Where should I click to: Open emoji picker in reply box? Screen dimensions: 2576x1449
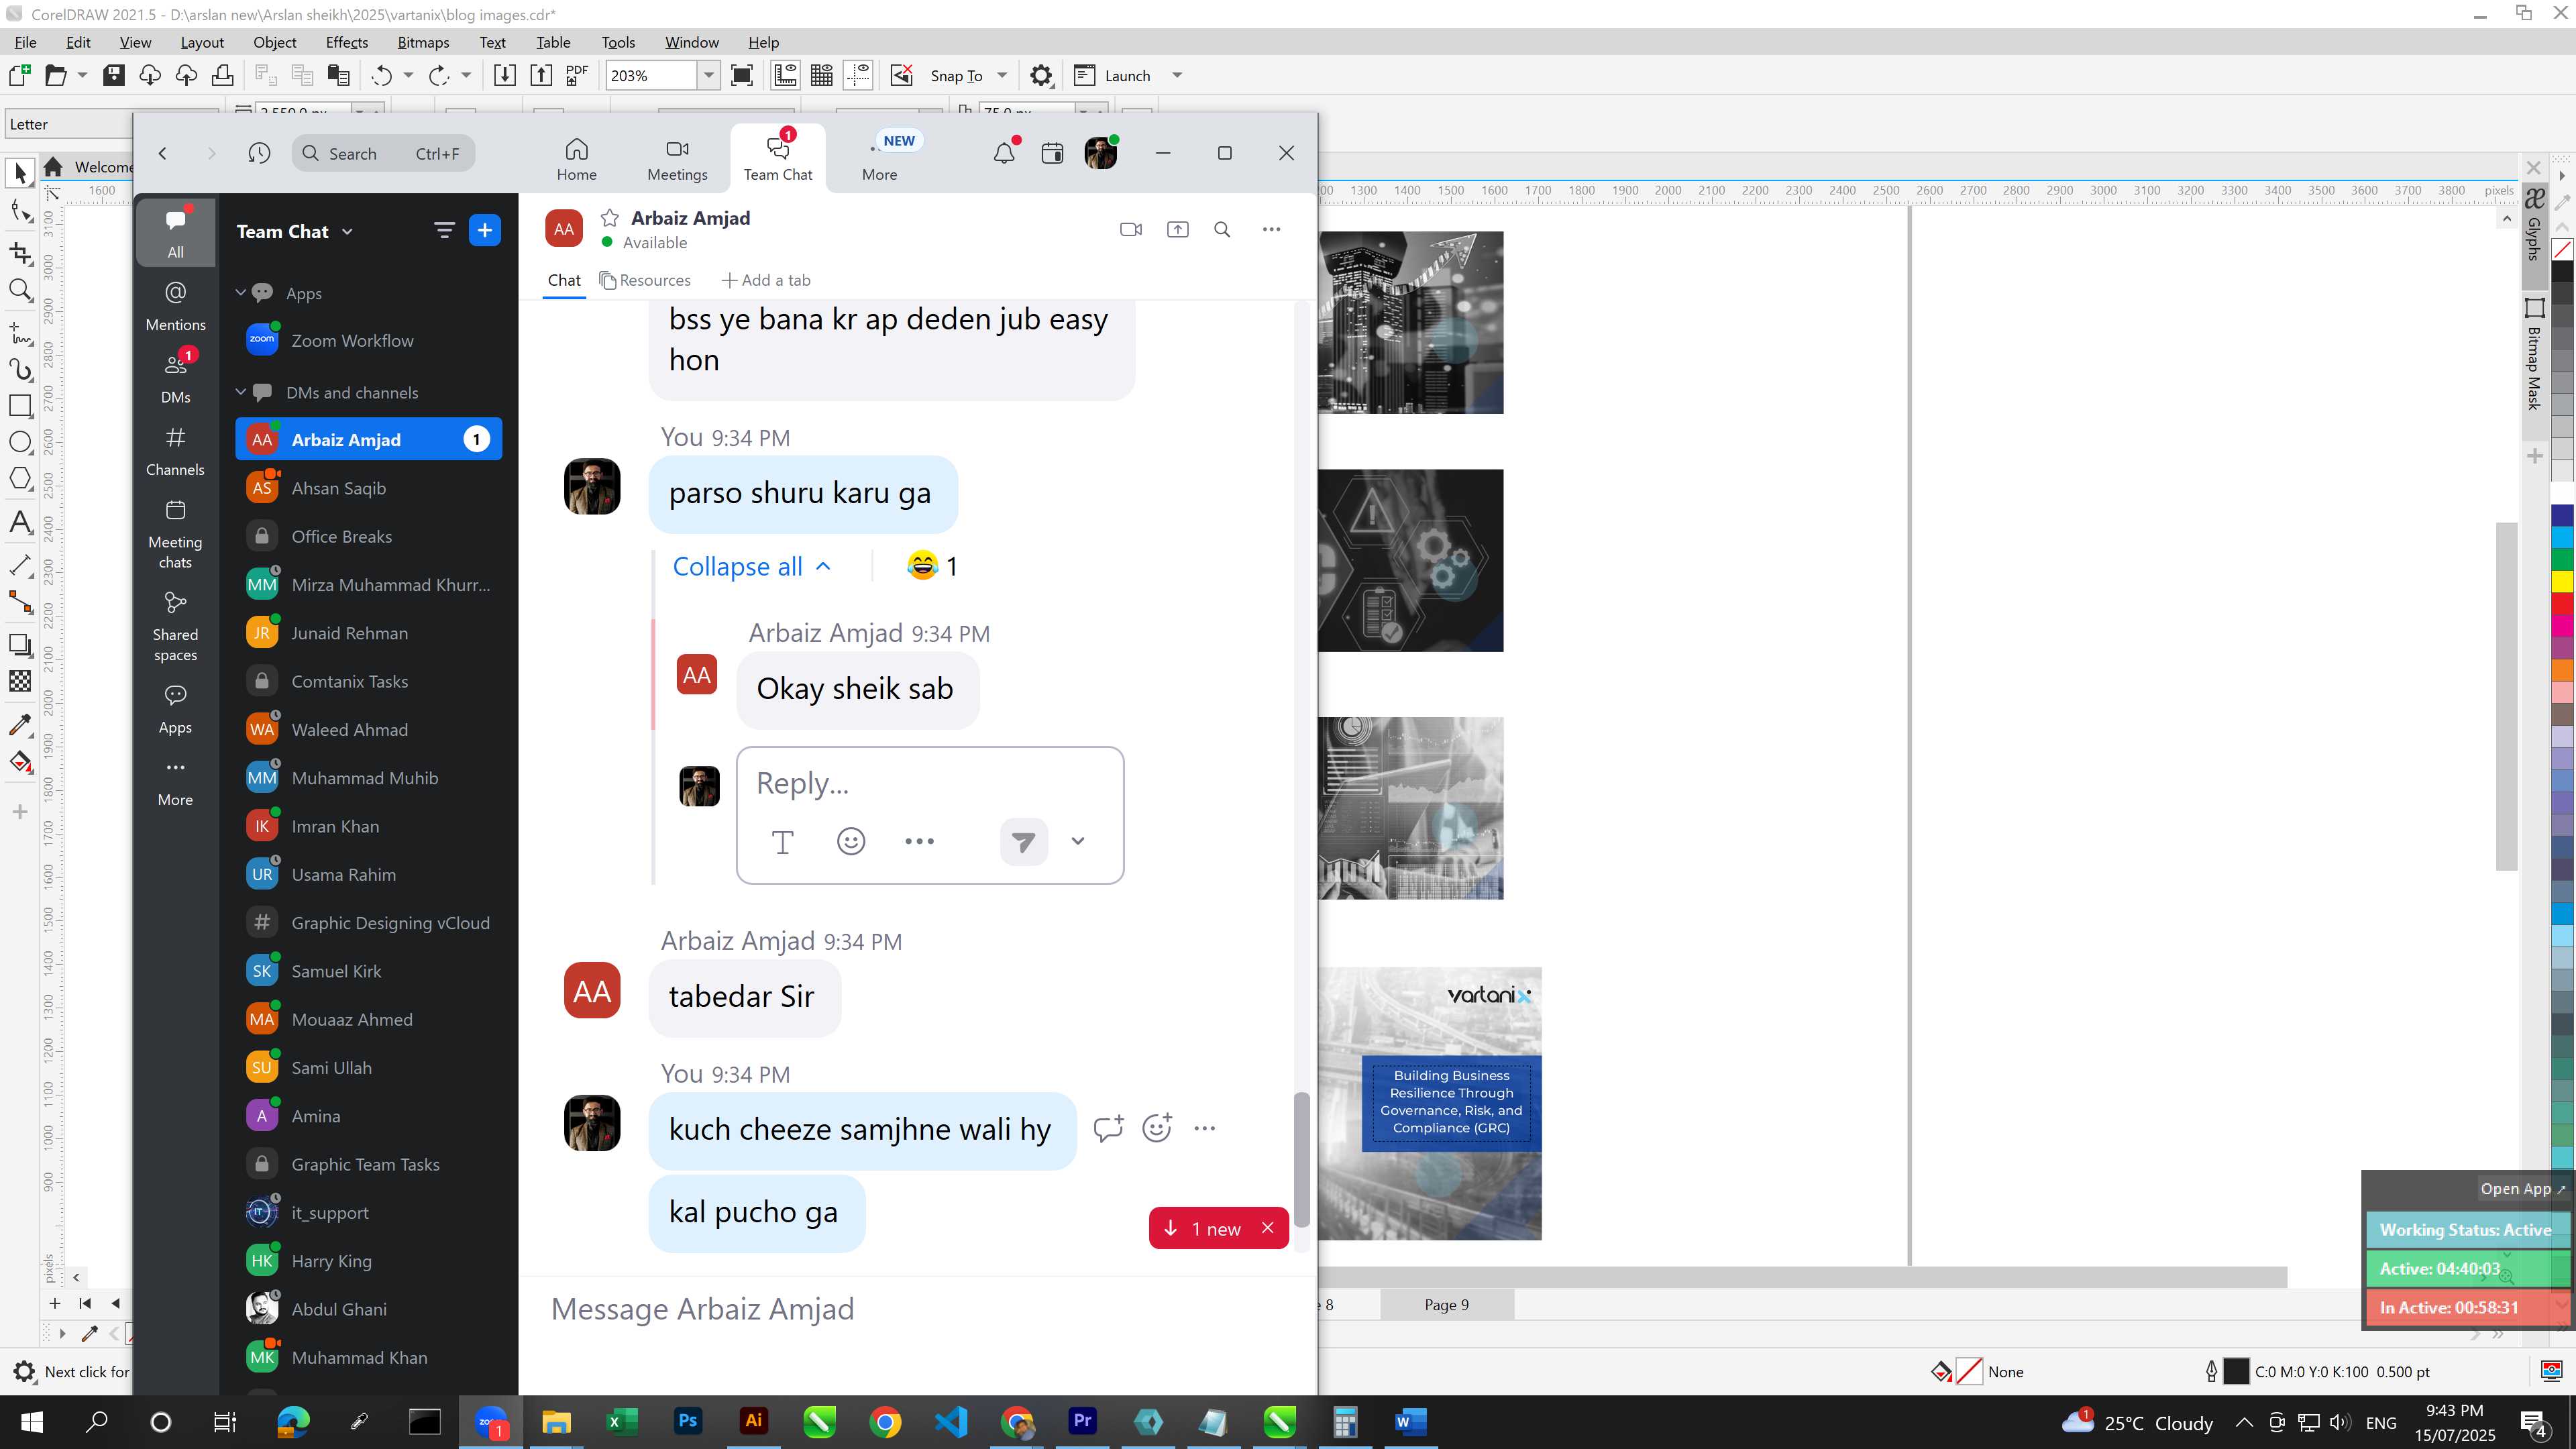pos(851,841)
